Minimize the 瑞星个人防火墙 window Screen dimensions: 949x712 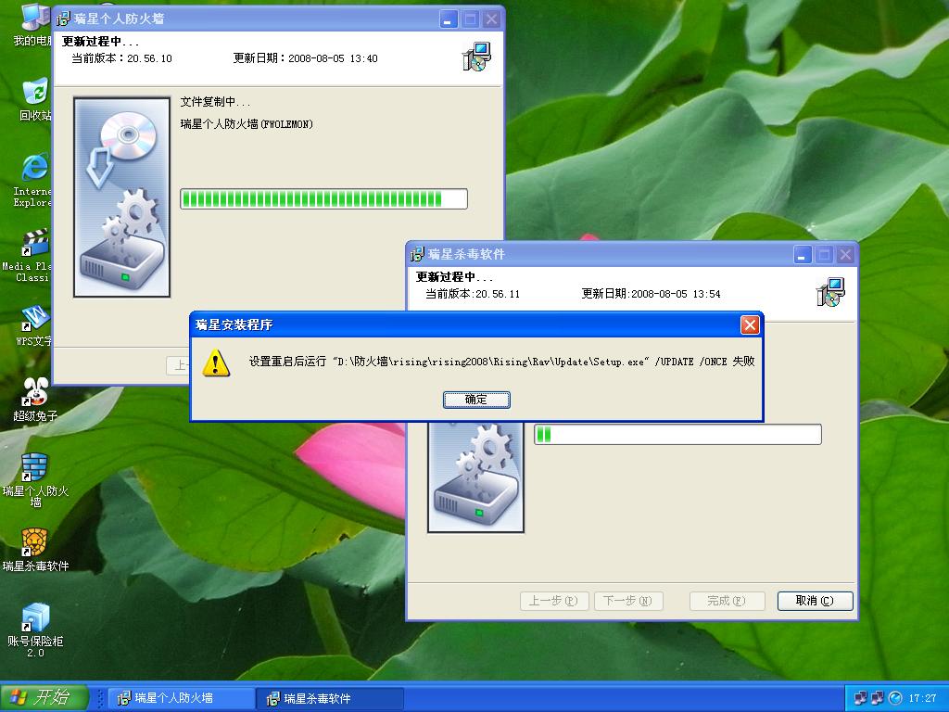[449, 19]
